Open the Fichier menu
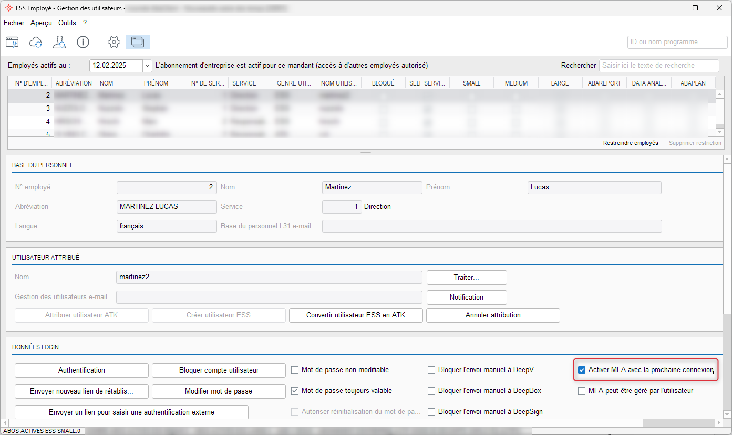This screenshot has width=732, height=435. tap(14, 23)
